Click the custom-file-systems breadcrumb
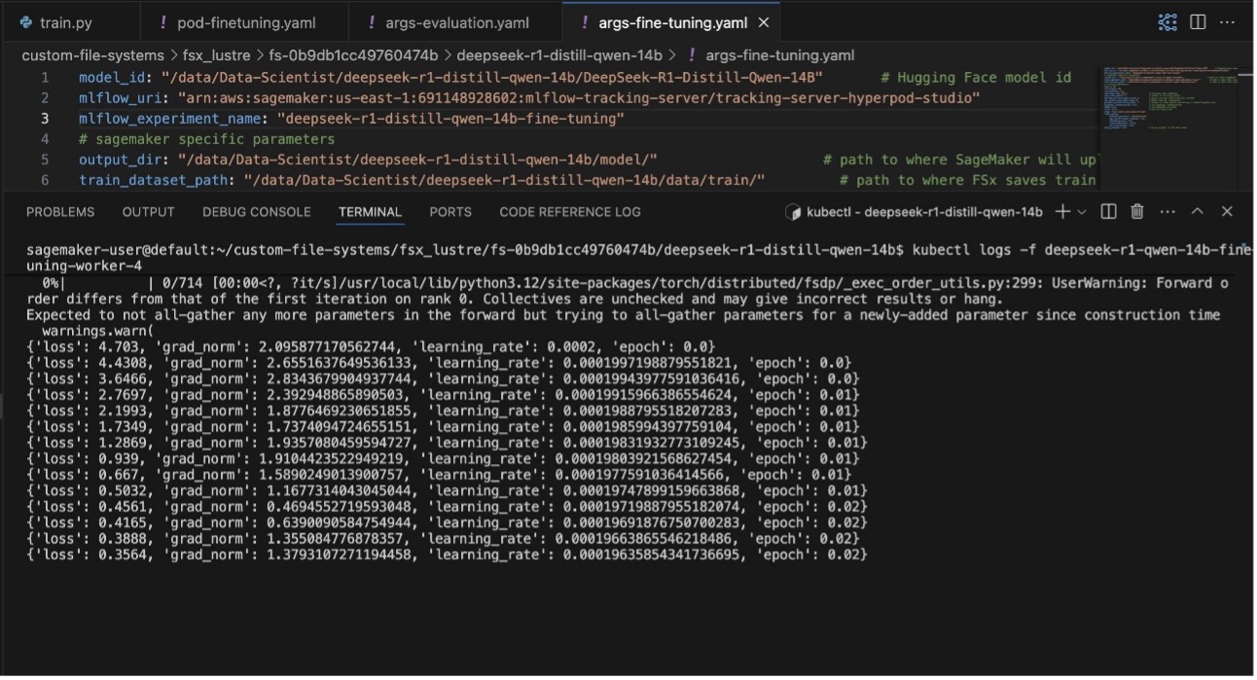Image resolution: width=1257 pixels, height=680 pixels. click(92, 55)
